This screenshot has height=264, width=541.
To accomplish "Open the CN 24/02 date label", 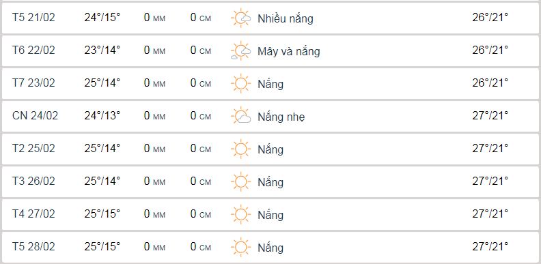I will click(x=35, y=115).
